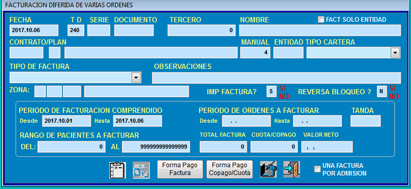Image resolution: width=411 pixels, height=189 pixels.
Task: Open the TIPO CARTERA dropdown
Action: 395,53
